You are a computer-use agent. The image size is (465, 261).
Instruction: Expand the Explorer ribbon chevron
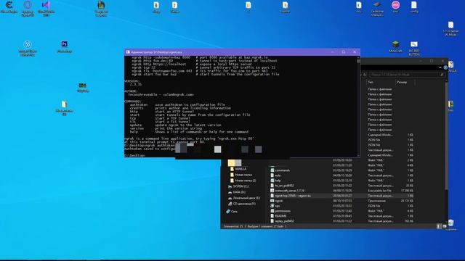coord(440,67)
